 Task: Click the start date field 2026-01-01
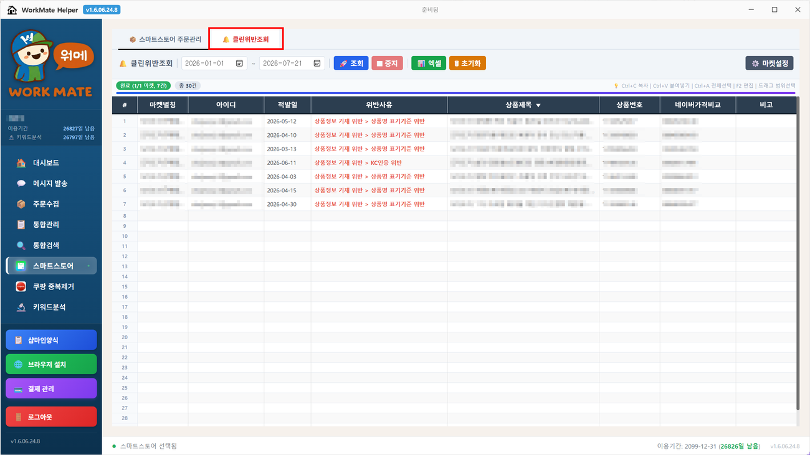pyautogui.click(x=214, y=63)
